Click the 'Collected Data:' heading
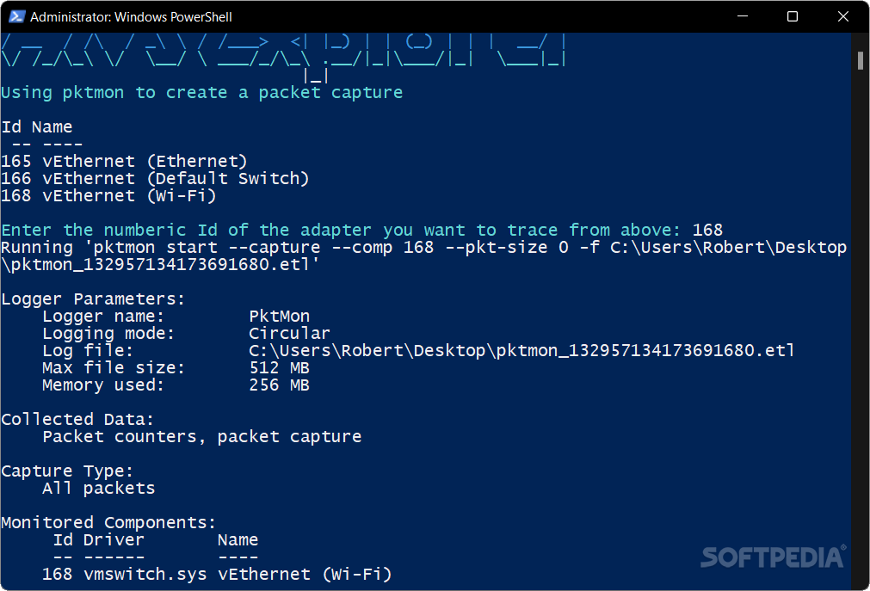 coord(77,420)
